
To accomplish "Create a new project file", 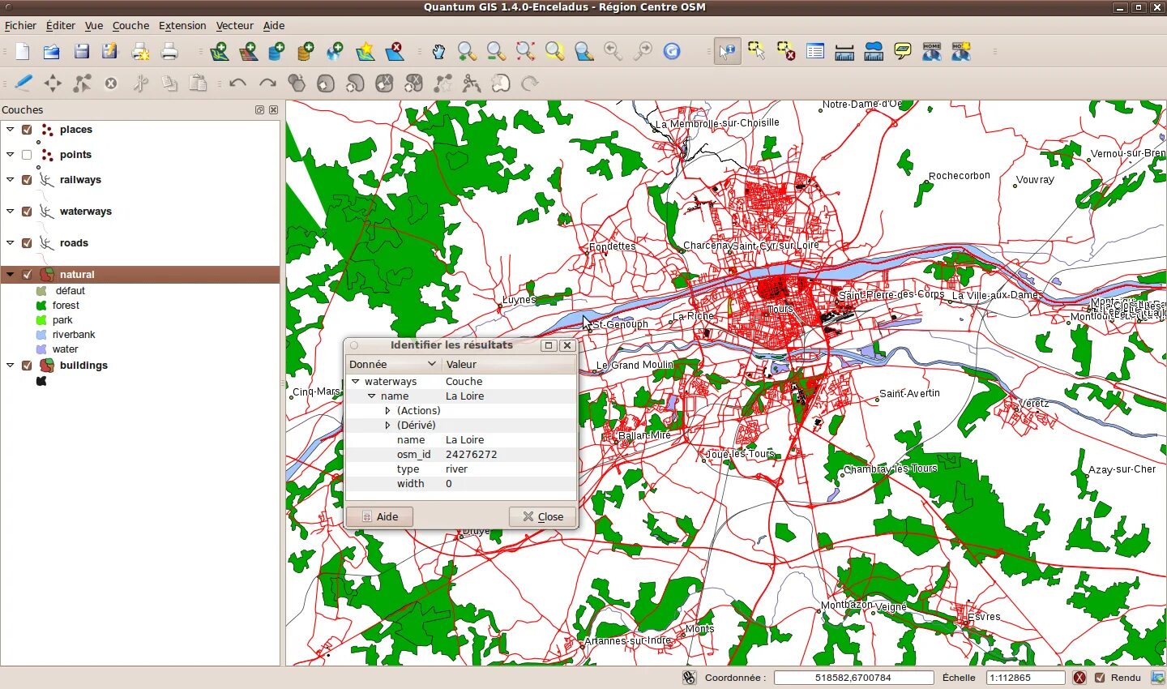I will point(23,52).
